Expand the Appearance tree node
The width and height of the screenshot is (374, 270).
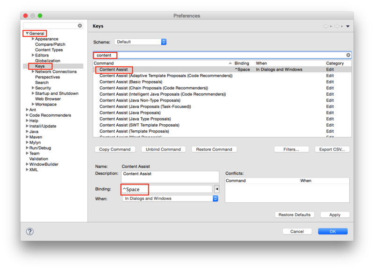34,39
